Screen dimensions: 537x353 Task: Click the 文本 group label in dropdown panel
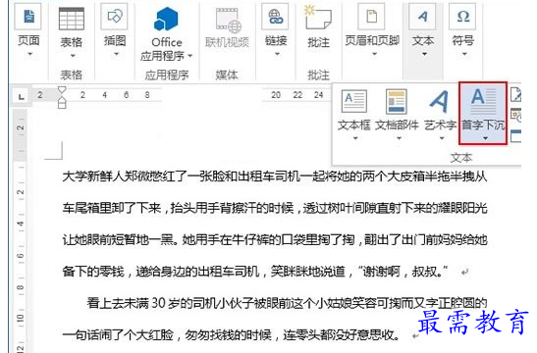coord(461,158)
